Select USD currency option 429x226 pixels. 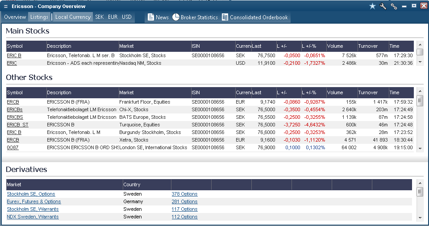coord(127,17)
